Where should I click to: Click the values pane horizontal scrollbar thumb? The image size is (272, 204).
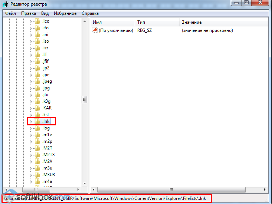(171, 190)
